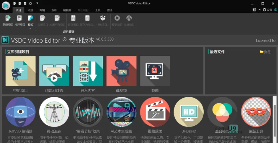Click the quick-access new project icon

pos(15,3)
